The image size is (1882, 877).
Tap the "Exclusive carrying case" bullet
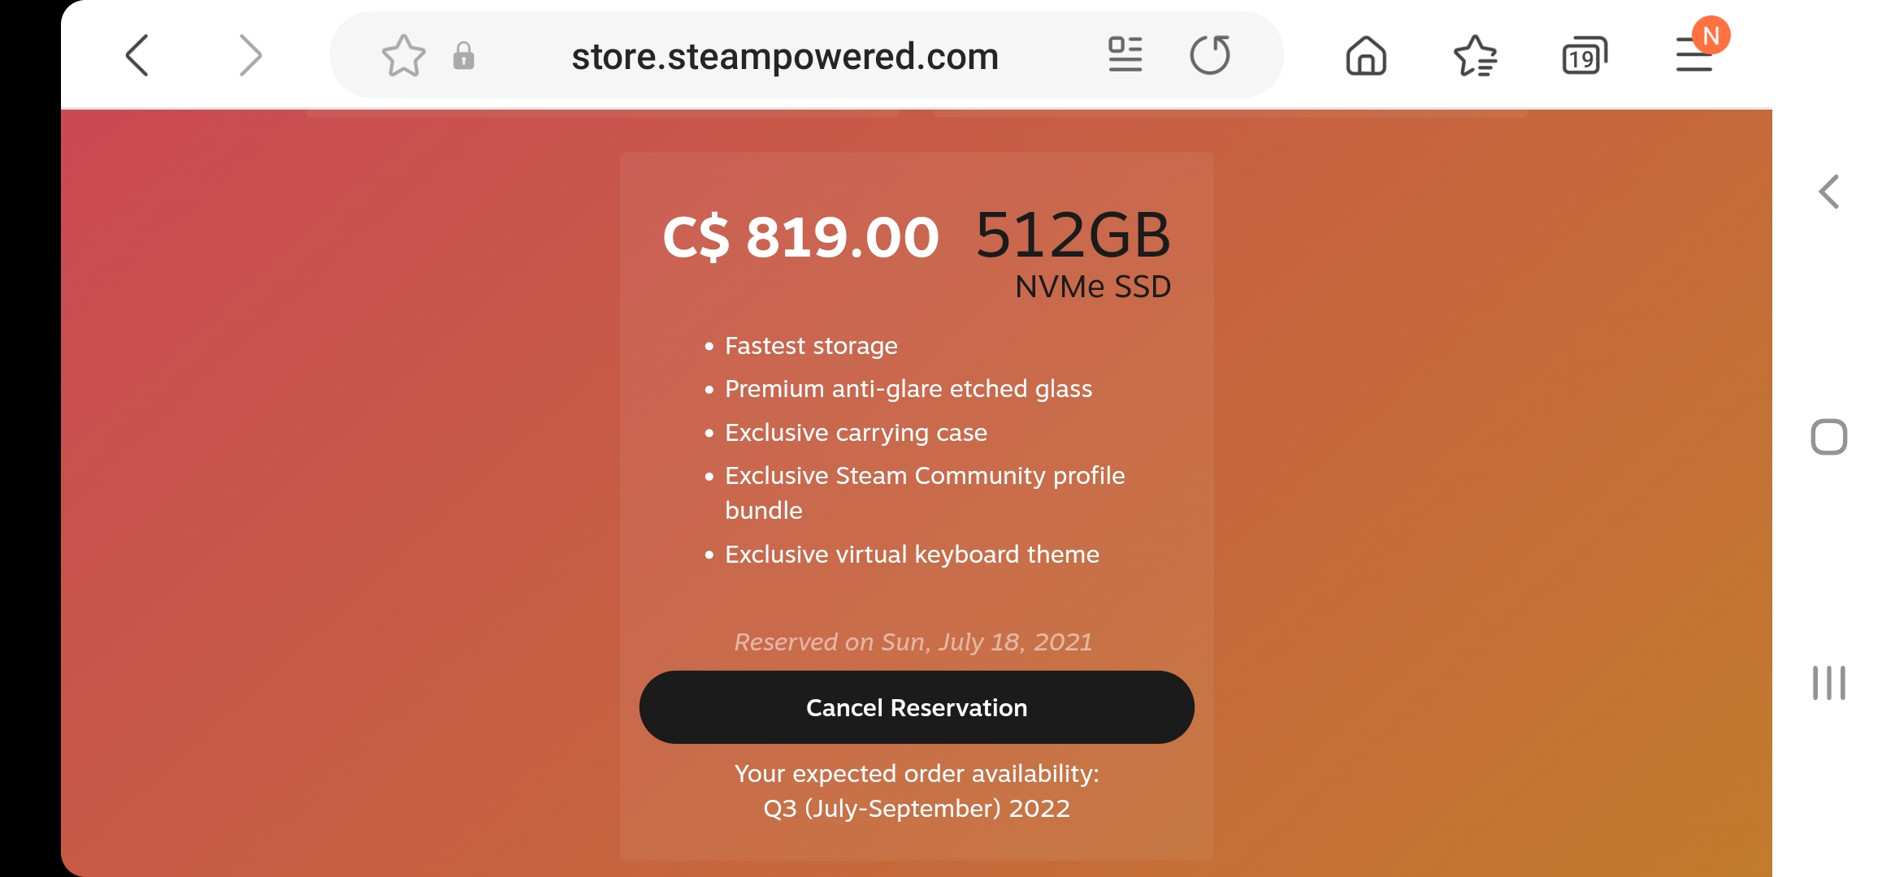(x=856, y=433)
